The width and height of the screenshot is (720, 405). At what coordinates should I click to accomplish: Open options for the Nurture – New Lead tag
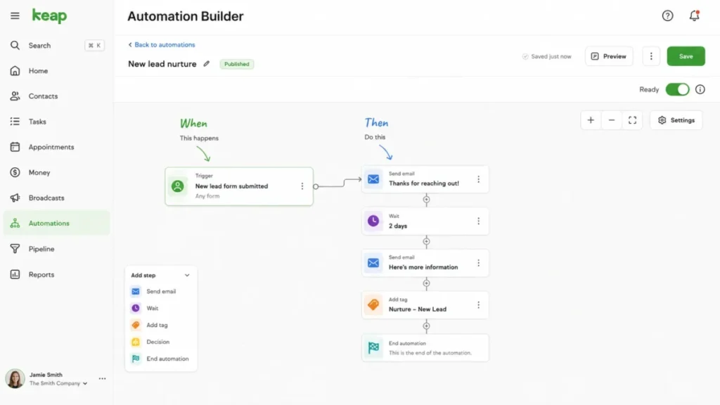478,305
